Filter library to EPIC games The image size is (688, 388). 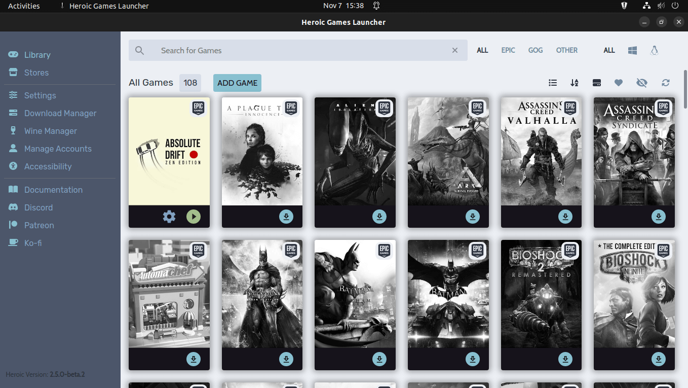[x=508, y=50]
